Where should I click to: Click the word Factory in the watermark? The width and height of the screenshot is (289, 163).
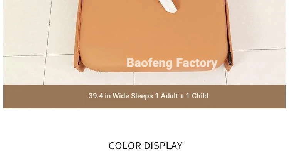coord(197,63)
